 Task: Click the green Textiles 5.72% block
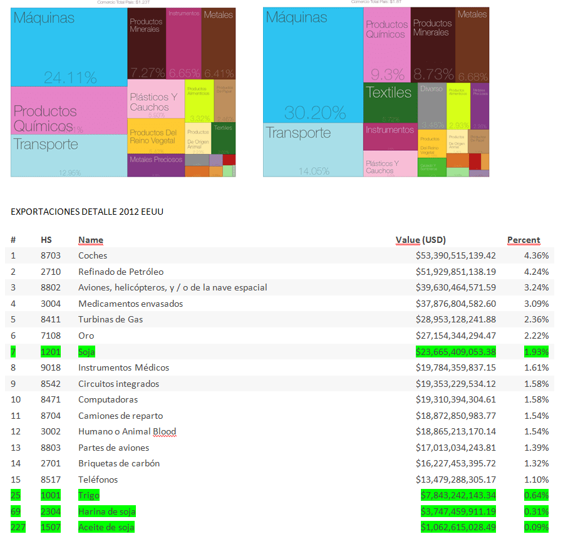click(x=390, y=102)
